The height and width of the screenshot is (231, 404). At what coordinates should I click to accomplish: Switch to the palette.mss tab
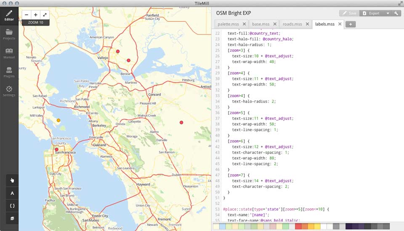(x=228, y=24)
